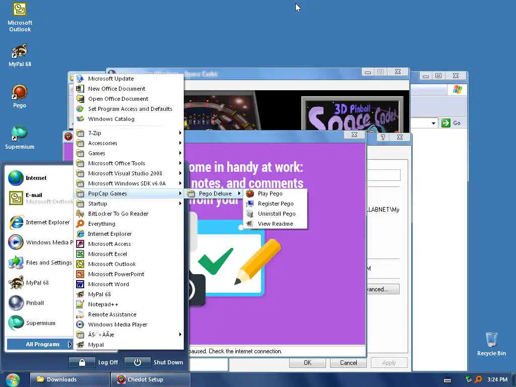Click the Windows Start orb
The width and height of the screenshot is (516, 387).
click(13, 380)
